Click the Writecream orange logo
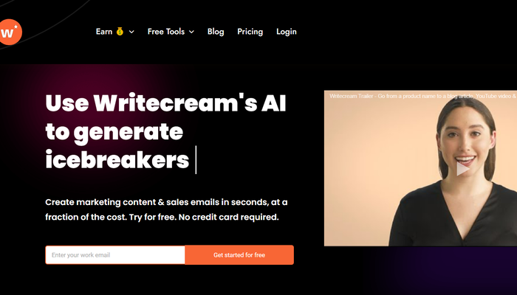This screenshot has width=517, height=295. click(x=10, y=32)
